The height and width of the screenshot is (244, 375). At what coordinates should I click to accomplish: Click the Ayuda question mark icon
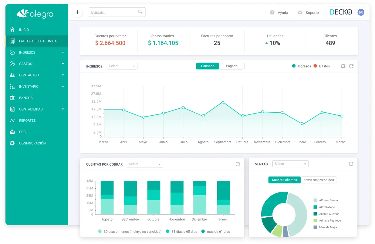272,12
